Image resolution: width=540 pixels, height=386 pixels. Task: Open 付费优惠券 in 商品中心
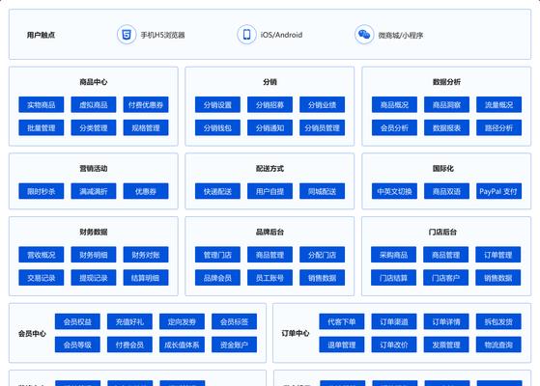[x=146, y=104]
